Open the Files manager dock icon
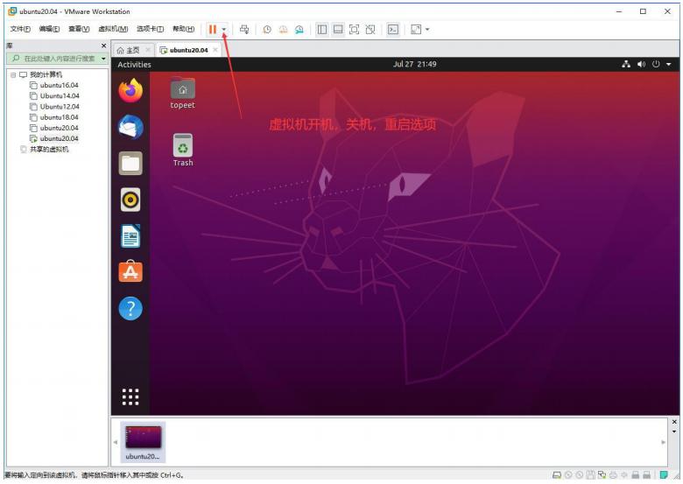Screen dimensions: 683x484 (x=130, y=163)
